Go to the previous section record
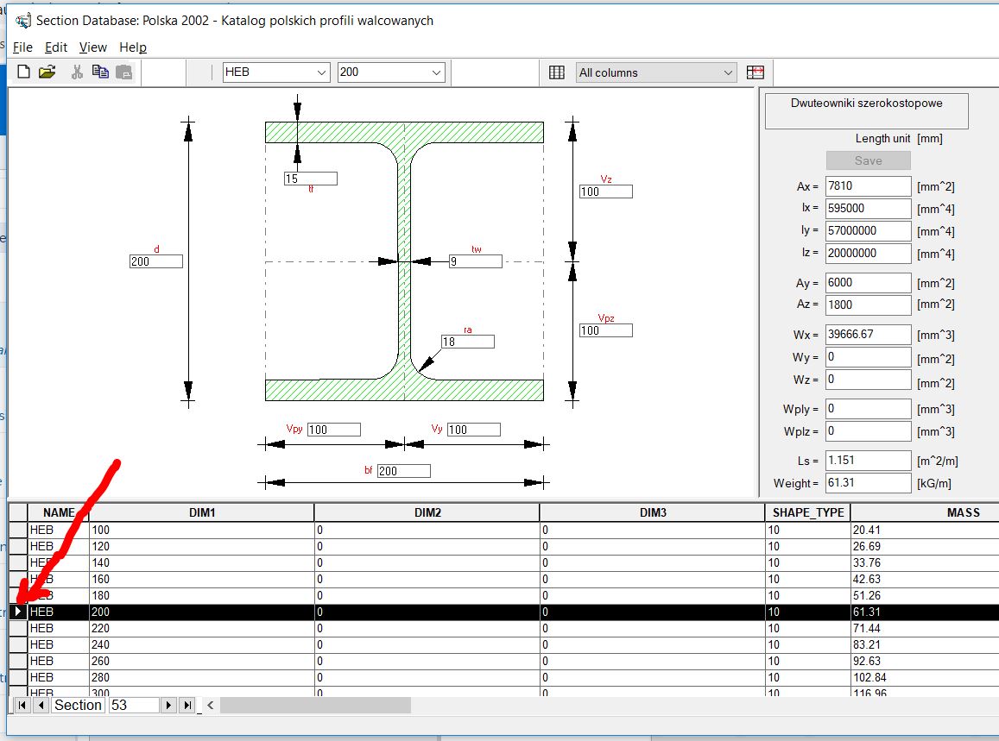This screenshot has height=741, width=999. click(41, 705)
